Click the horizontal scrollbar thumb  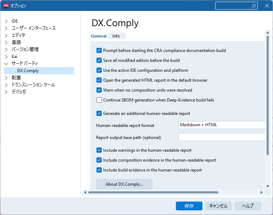153,192
